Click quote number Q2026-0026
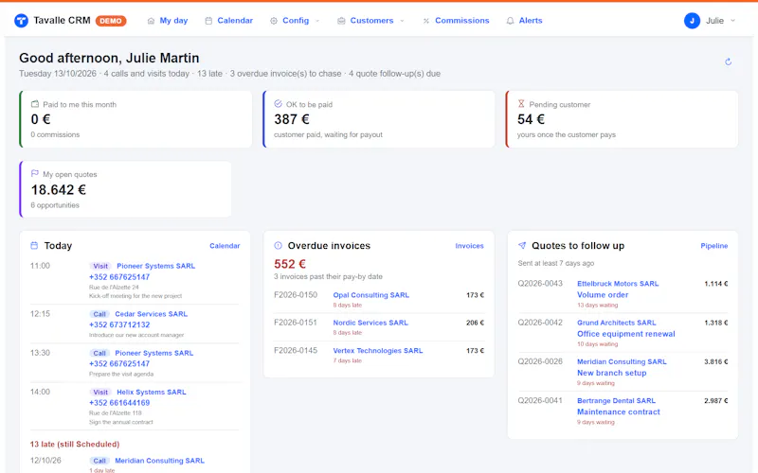Viewport: 758px width, 473px height. [540, 361]
